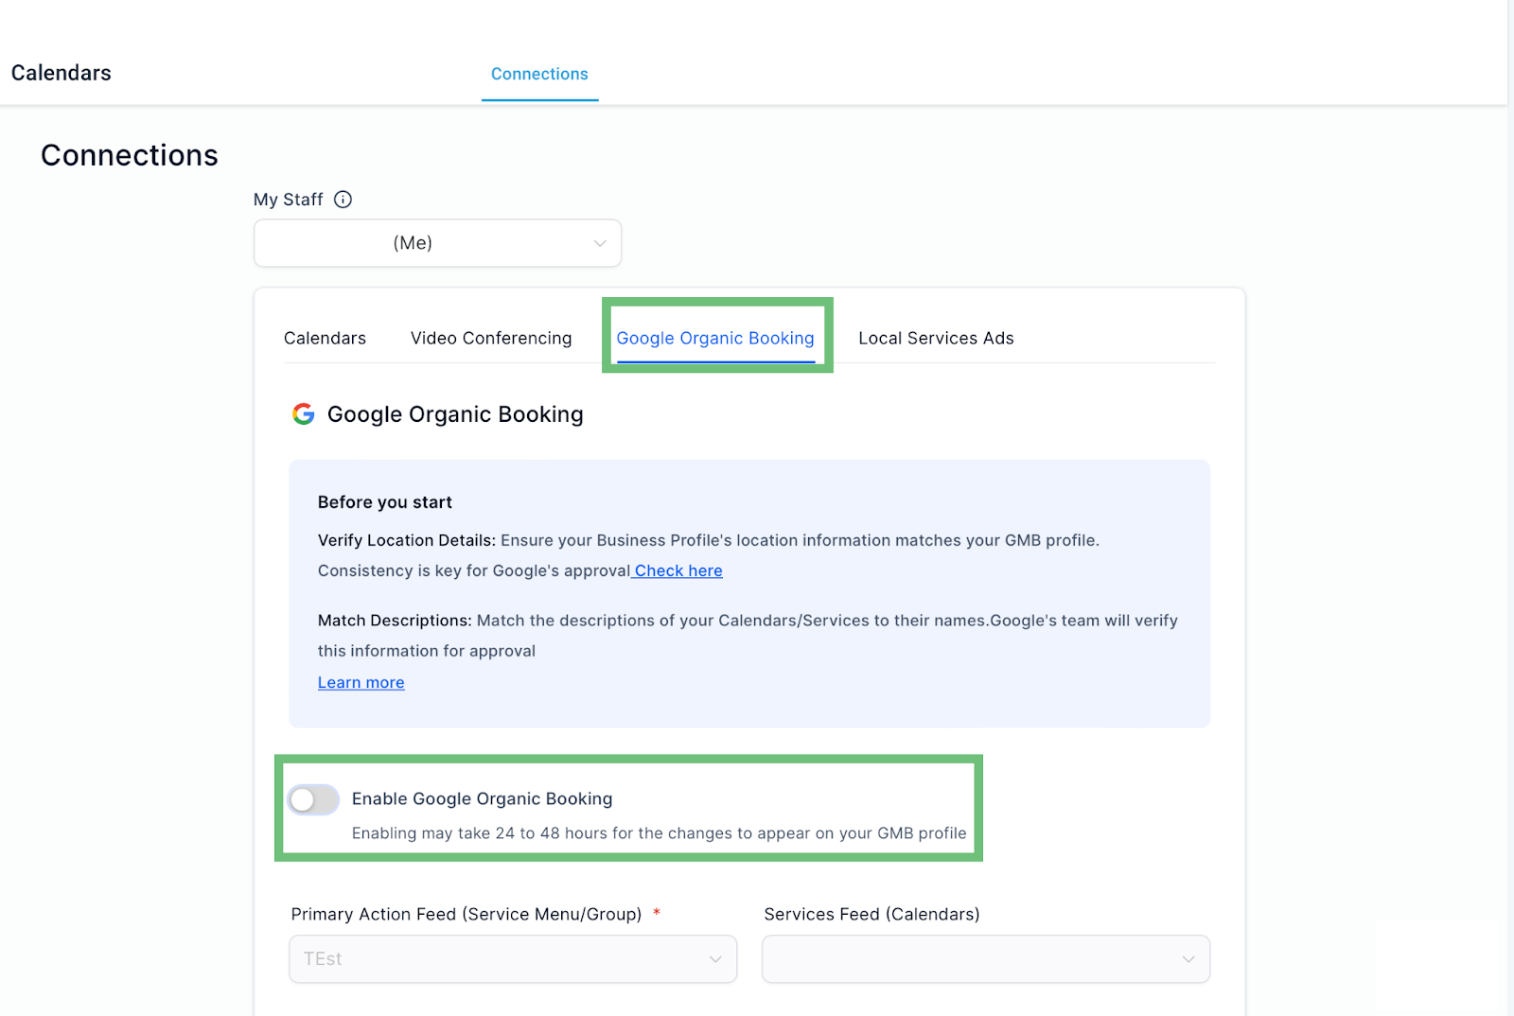The image size is (1514, 1016).
Task: Switch to Local Services Ads tab
Action: pyautogui.click(x=936, y=339)
